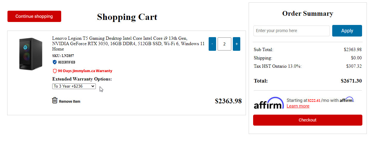Focus the promo code input field
The height and width of the screenshot is (147, 374).
click(291, 31)
